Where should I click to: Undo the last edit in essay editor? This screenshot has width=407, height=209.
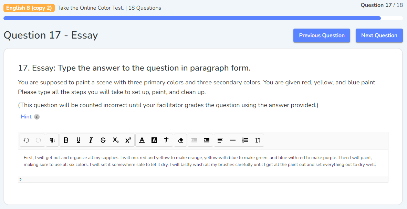click(26, 140)
